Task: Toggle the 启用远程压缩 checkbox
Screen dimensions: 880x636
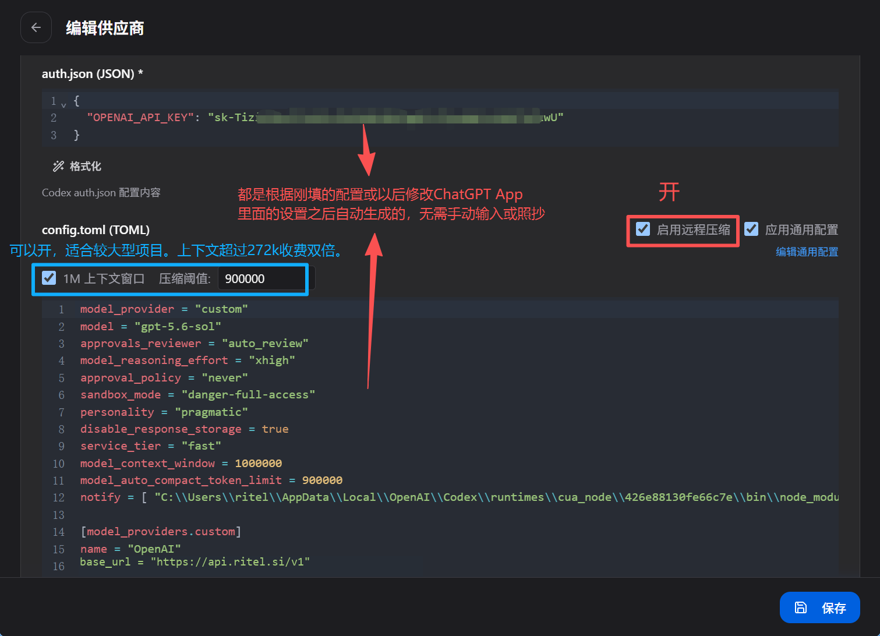Action: pyautogui.click(x=643, y=229)
